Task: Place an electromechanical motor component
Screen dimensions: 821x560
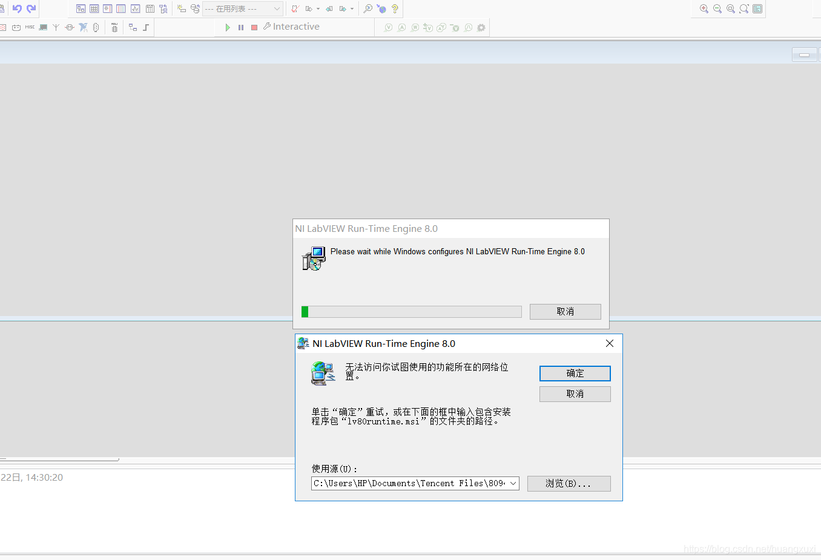Action: click(x=70, y=27)
